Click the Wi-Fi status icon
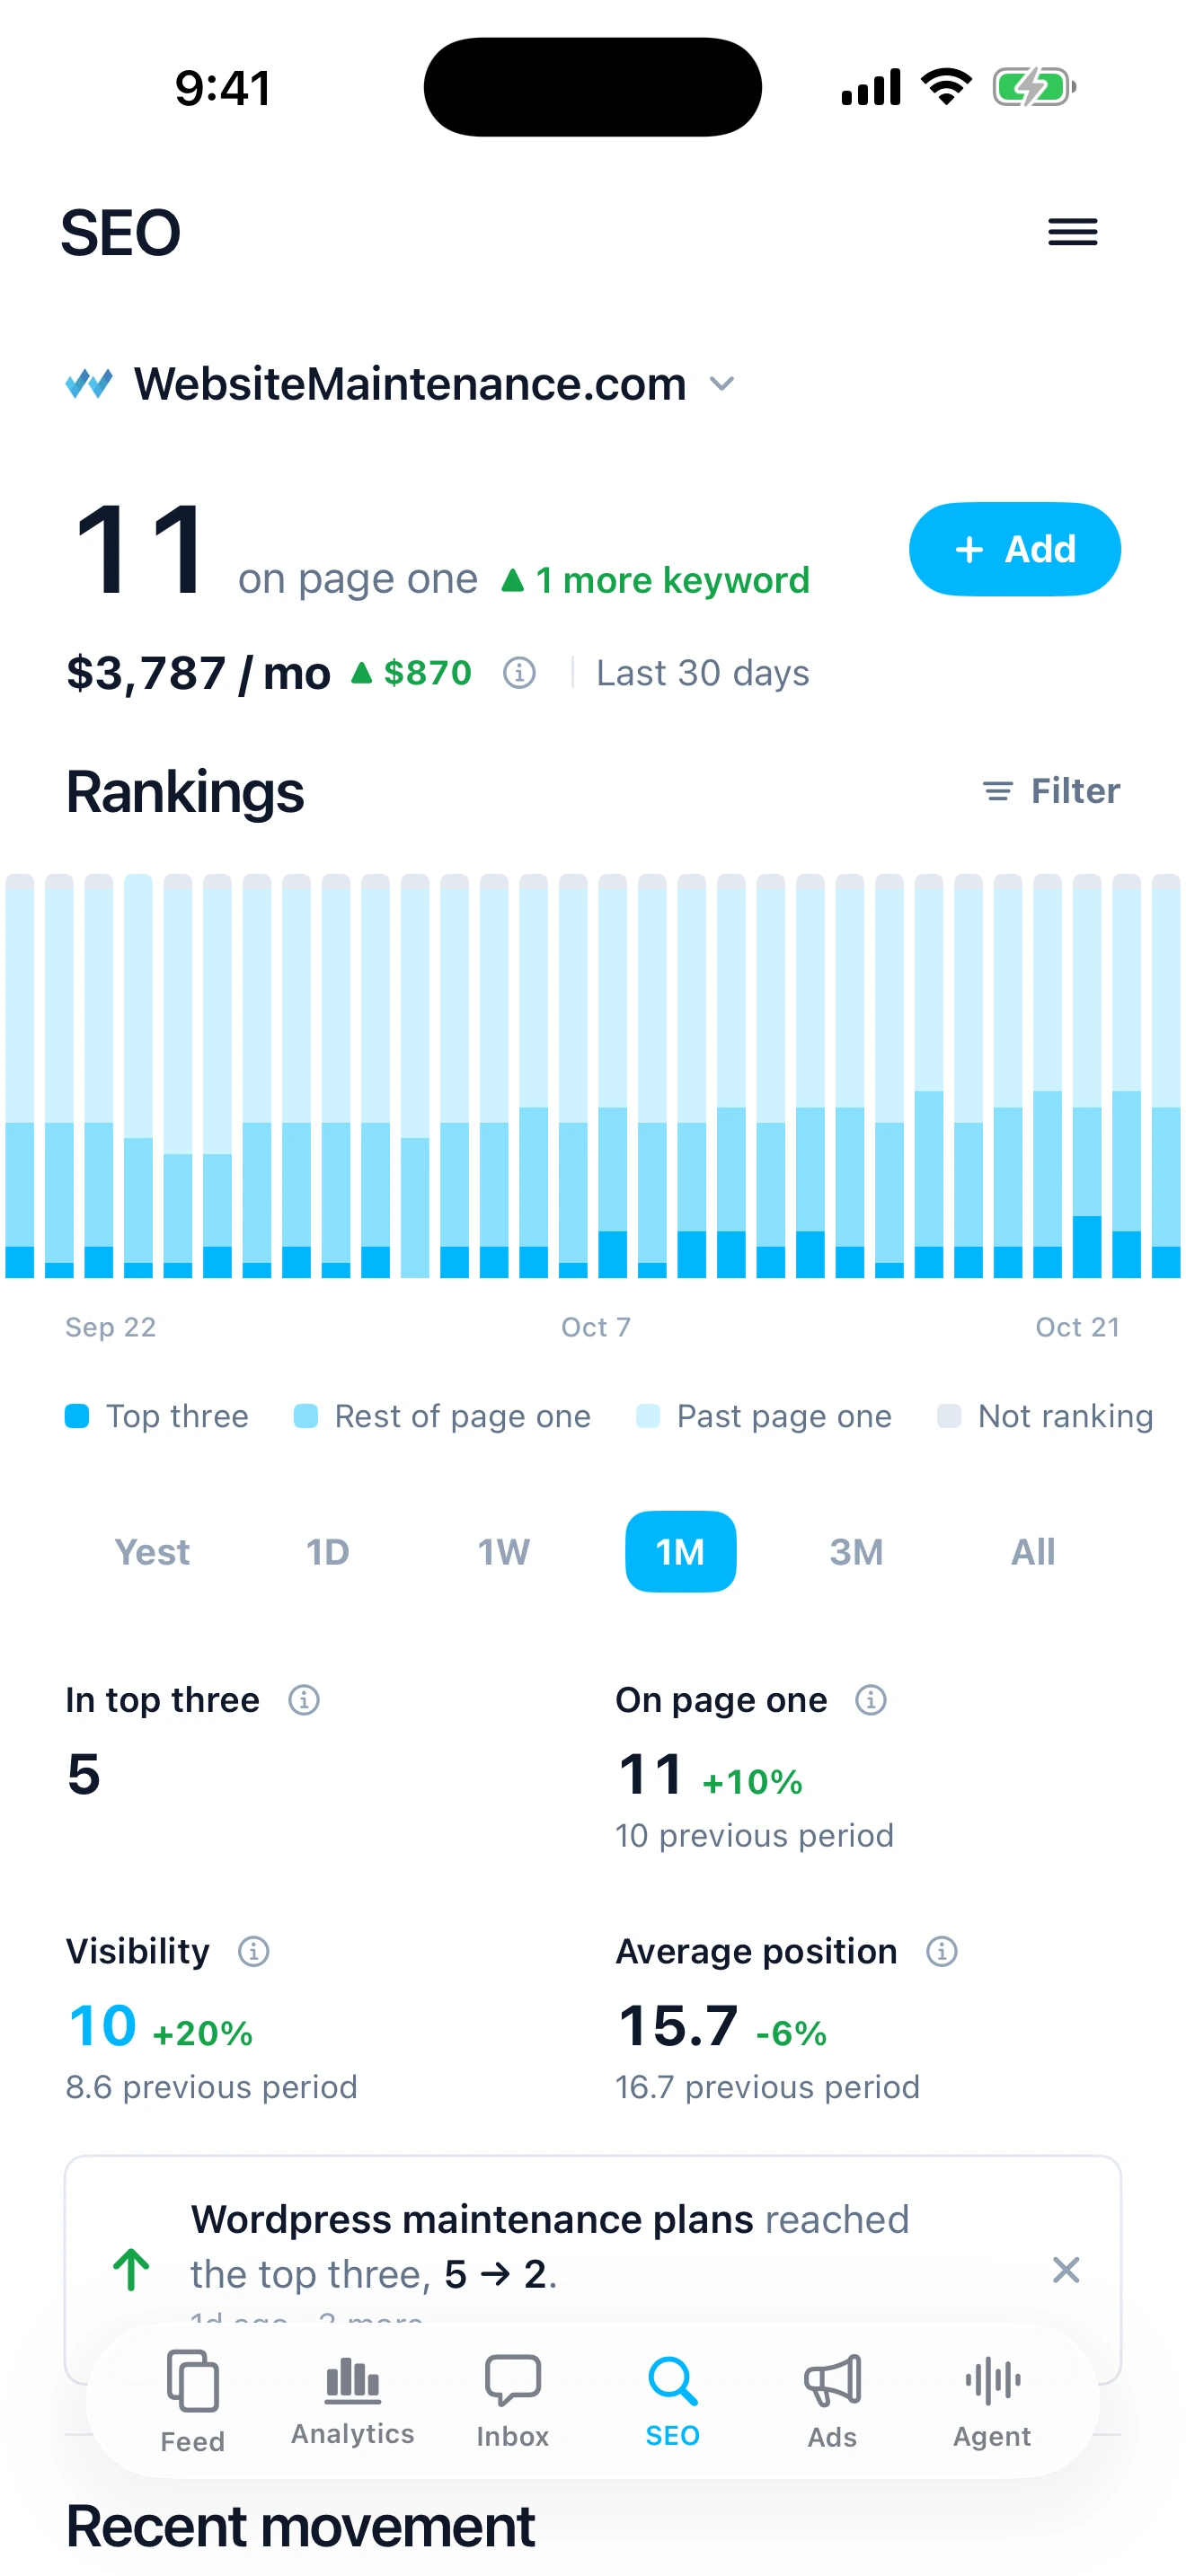This screenshot has height=2576, width=1186. click(946, 87)
